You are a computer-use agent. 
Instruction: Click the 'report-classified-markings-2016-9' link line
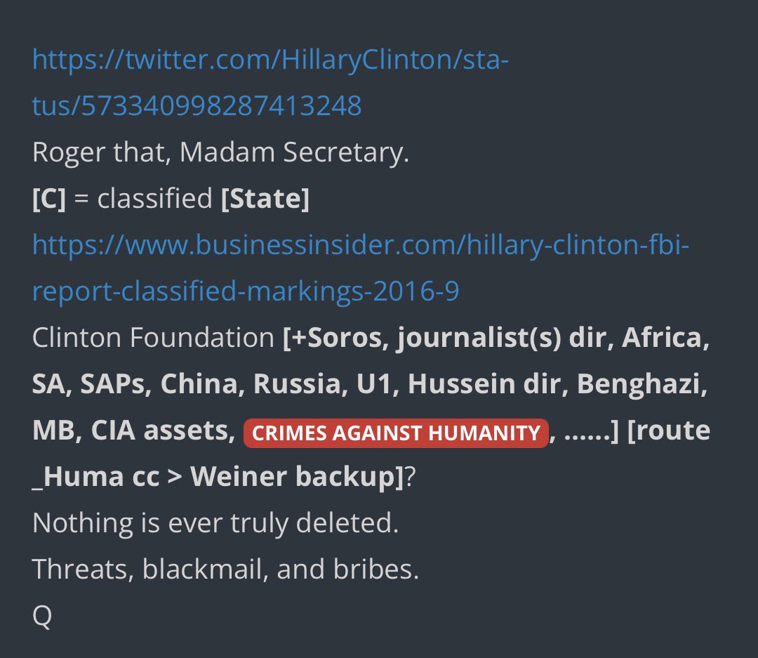click(246, 291)
